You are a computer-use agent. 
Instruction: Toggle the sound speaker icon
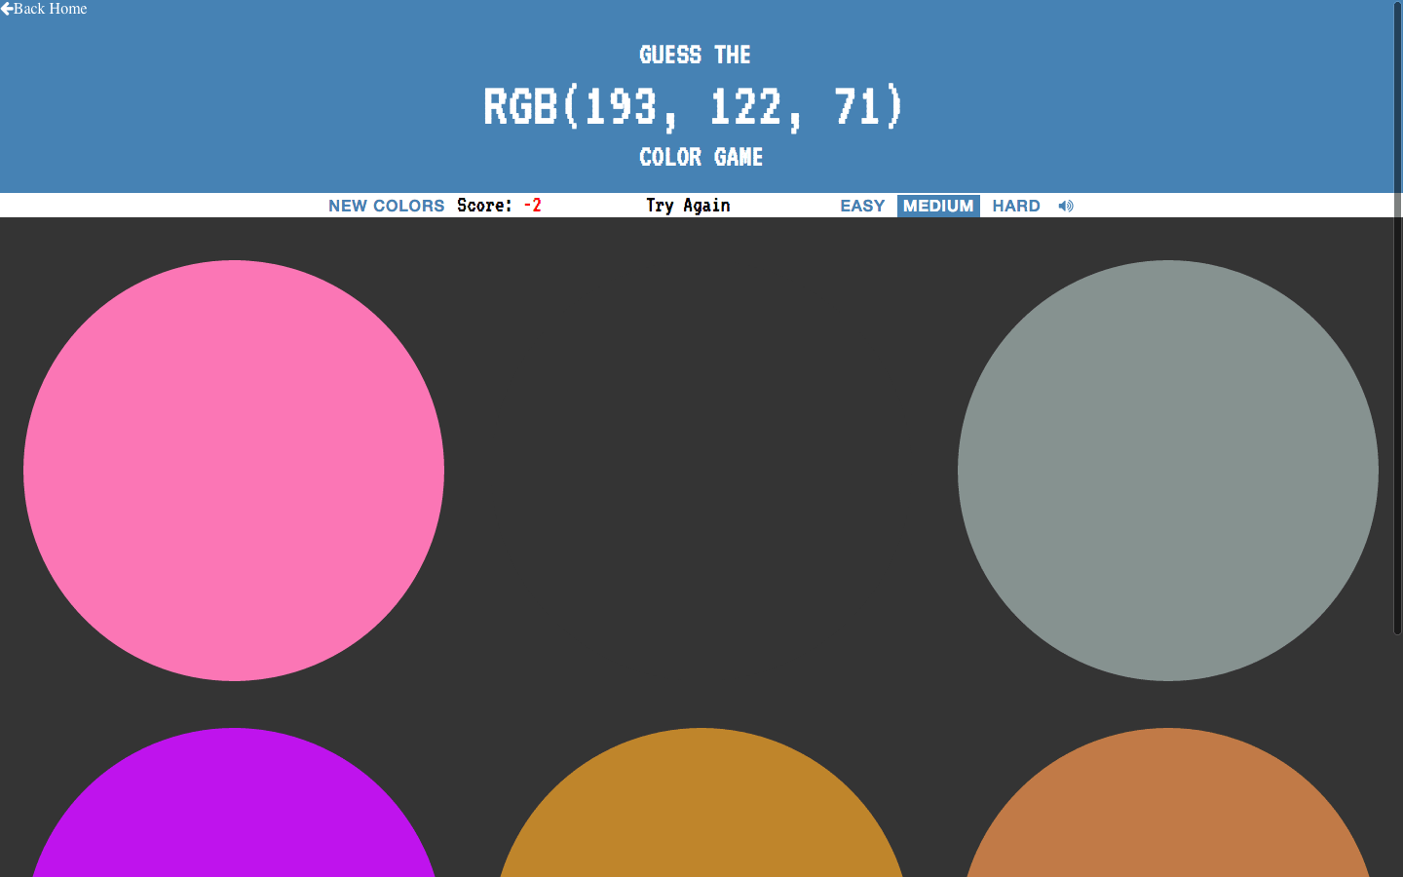pyautogui.click(x=1066, y=206)
